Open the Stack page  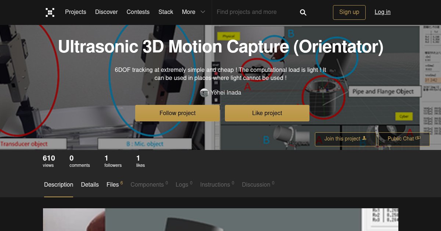(x=166, y=12)
